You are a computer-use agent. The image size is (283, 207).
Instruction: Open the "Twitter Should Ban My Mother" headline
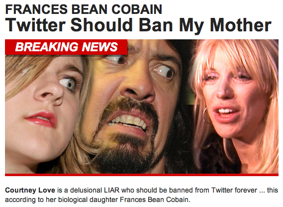[138, 25]
